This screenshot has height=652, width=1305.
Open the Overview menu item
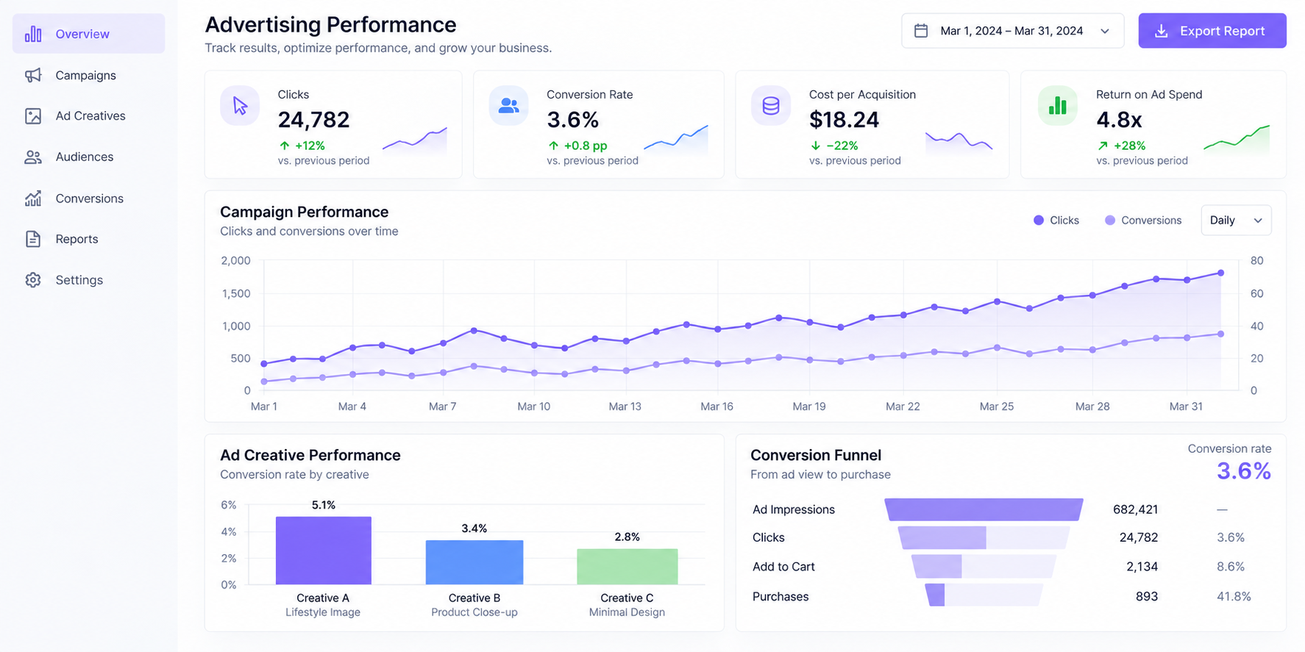(x=89, y=34)
